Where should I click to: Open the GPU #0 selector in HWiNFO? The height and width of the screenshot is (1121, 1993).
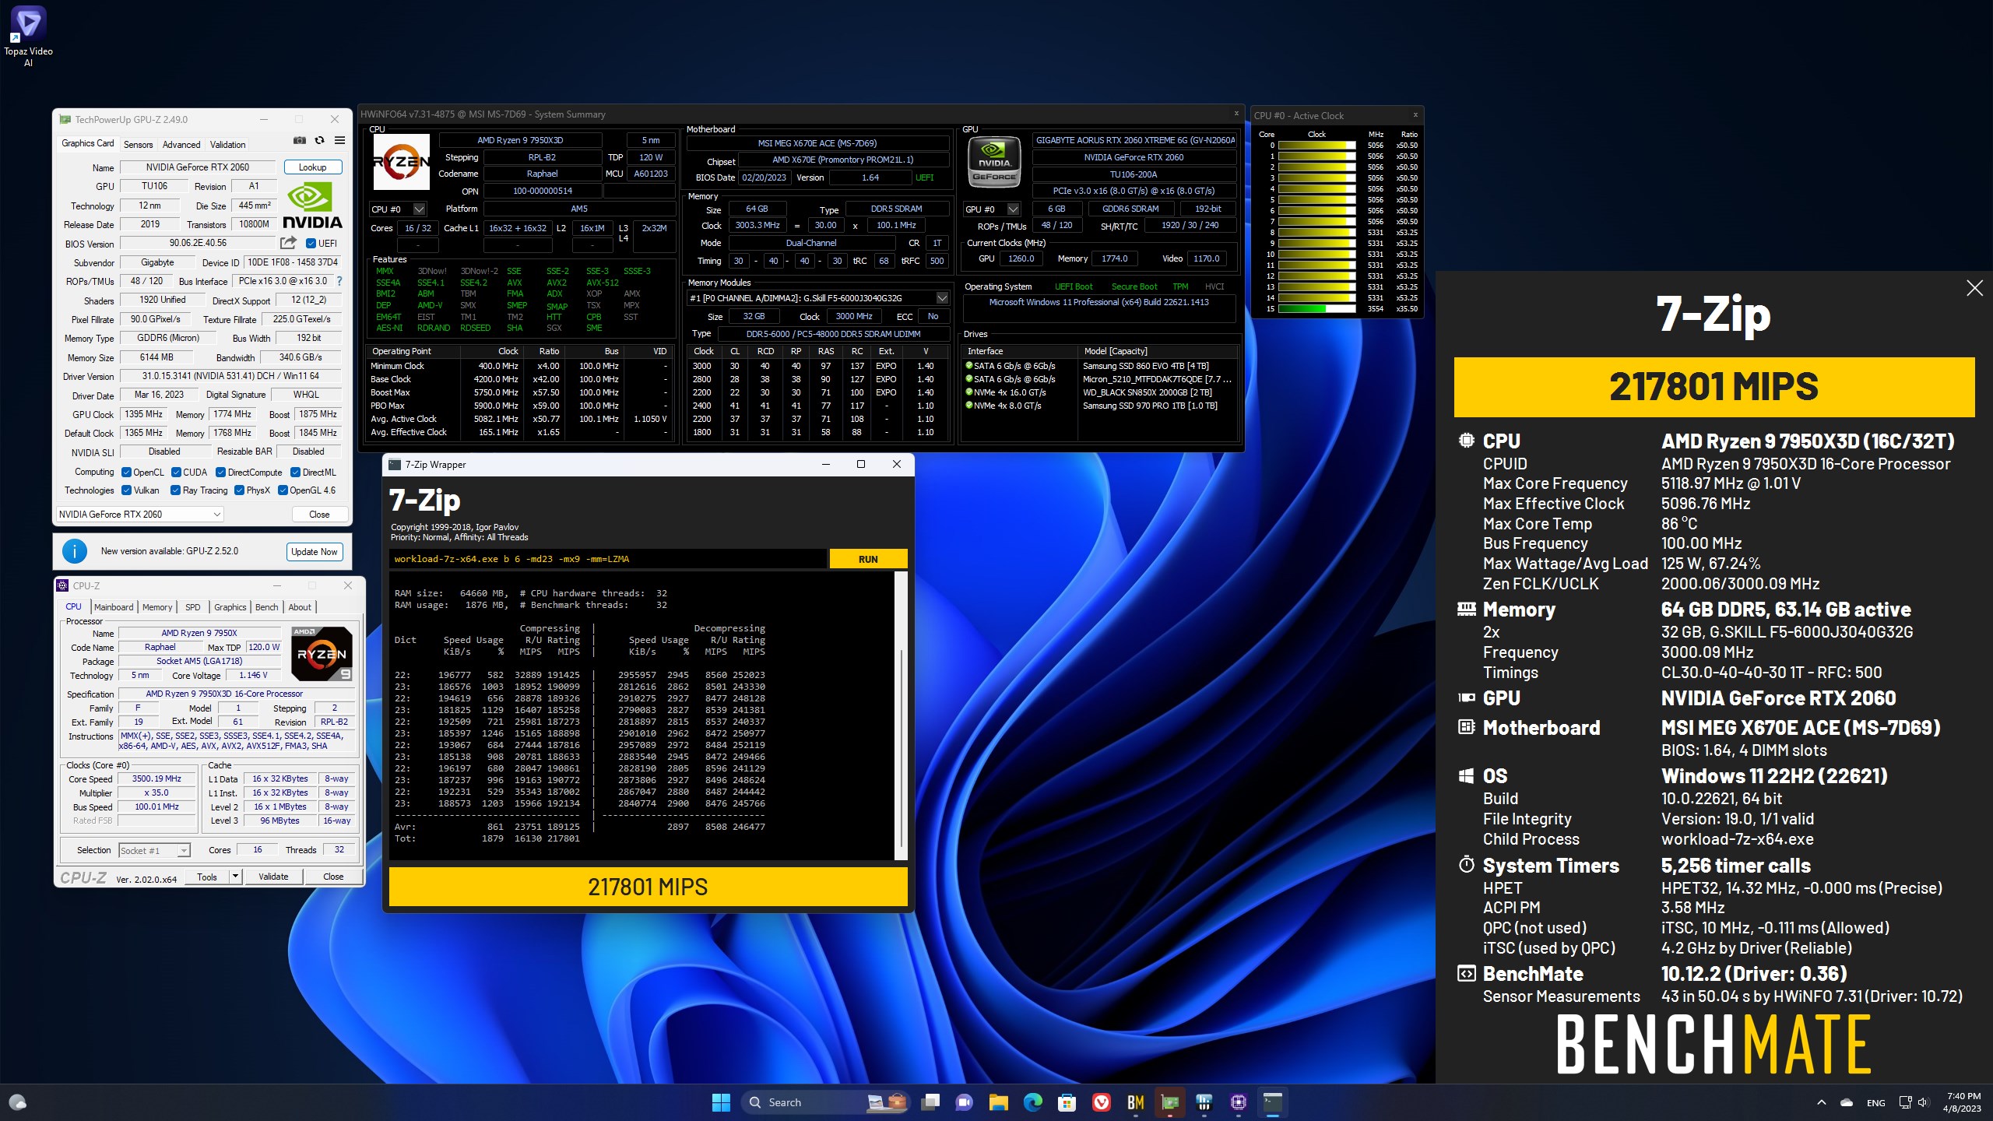993,209
